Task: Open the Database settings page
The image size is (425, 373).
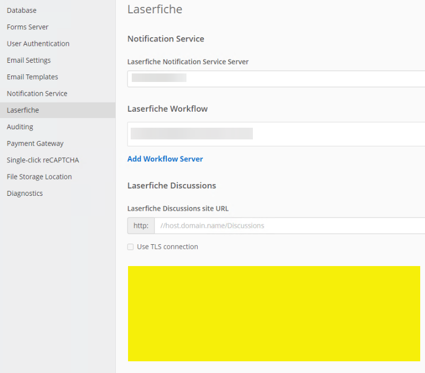Action: pyautogui.click(x=22, y=10)
